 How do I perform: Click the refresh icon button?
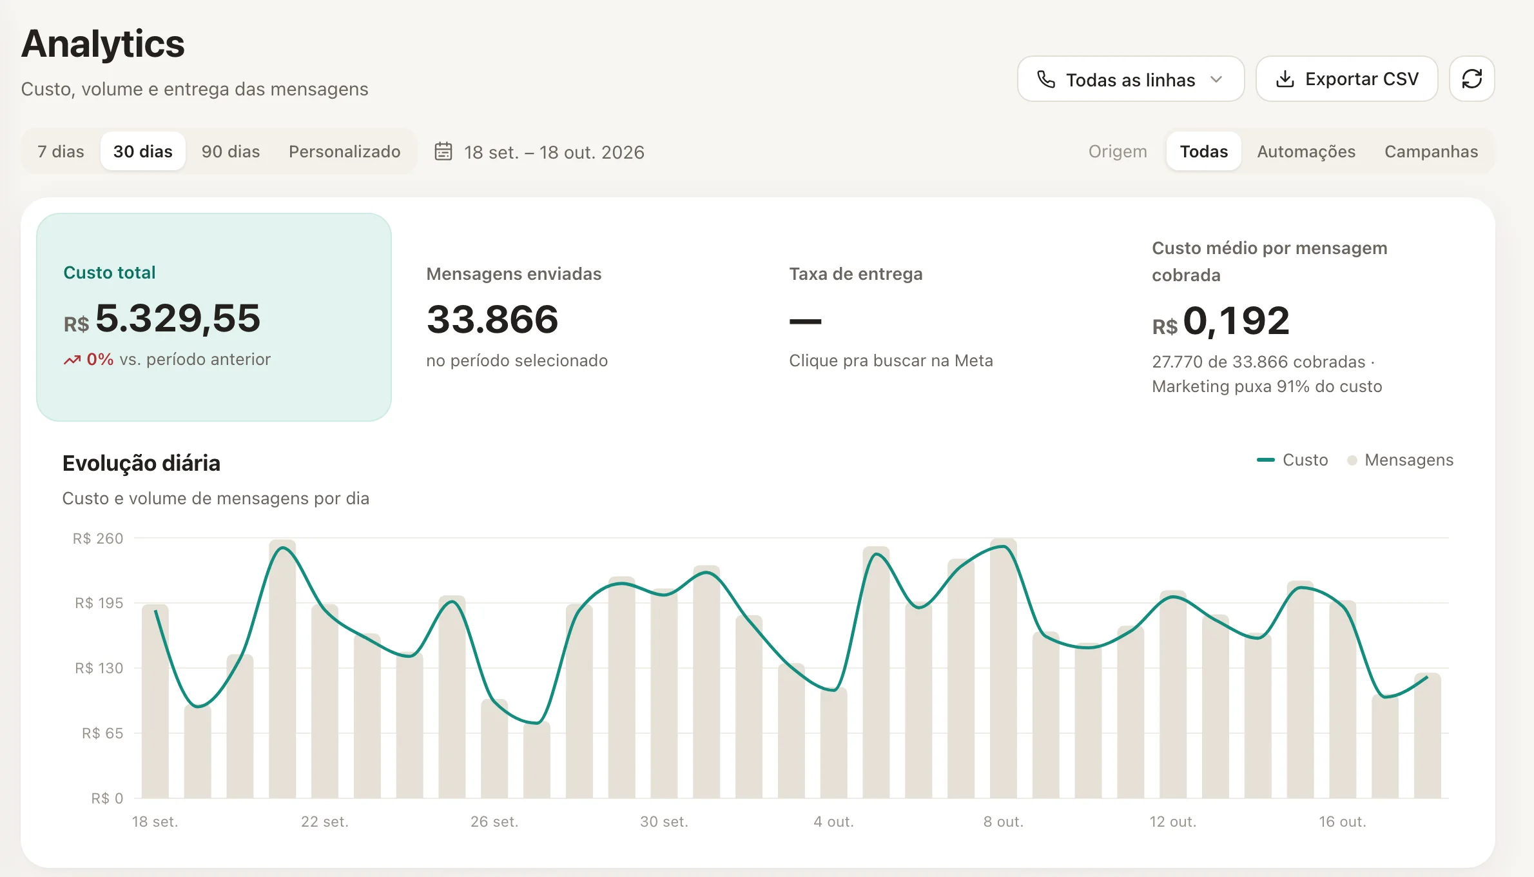[x=1471, y=79]
